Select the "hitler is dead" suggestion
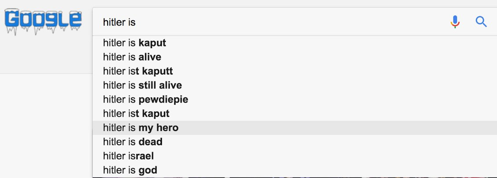Screen dimensions: 497x178 (x=132, y=142)
